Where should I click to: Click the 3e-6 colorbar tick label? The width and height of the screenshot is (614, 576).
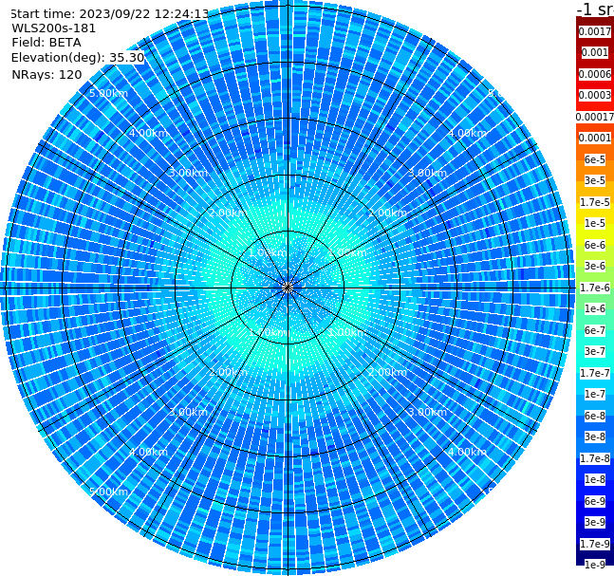pos(595,266)
